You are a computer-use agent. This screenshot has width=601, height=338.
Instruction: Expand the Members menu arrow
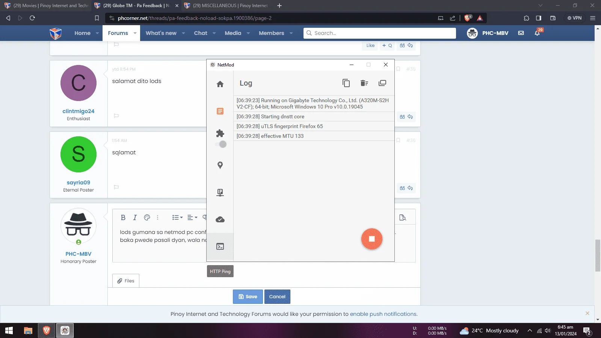tap(291, 33)
